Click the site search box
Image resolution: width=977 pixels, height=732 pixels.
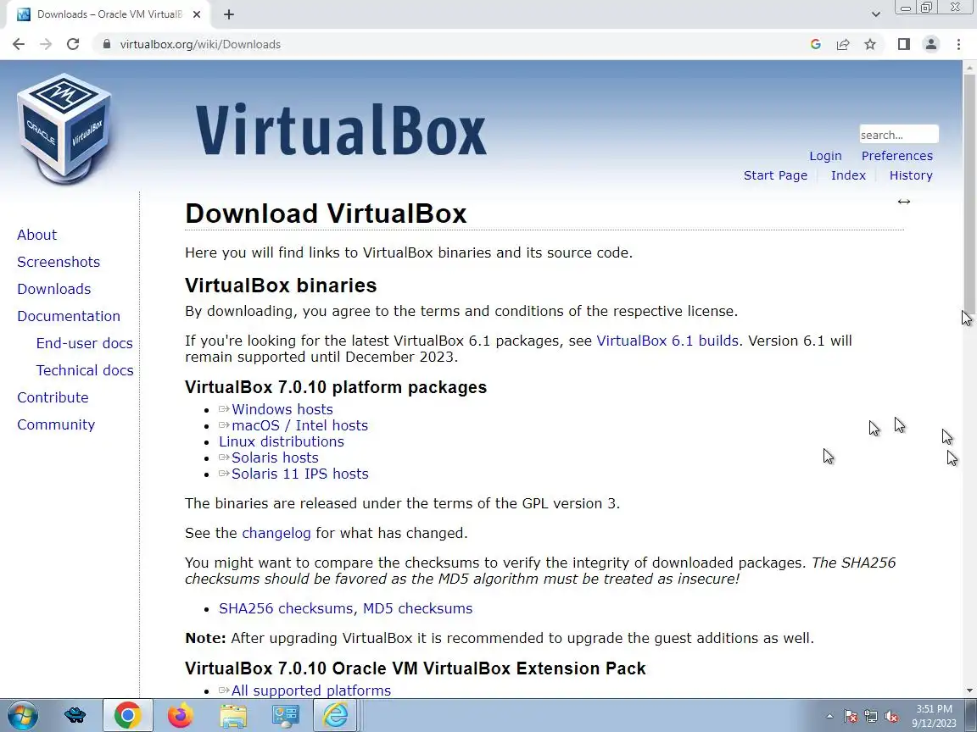[899, 135]
